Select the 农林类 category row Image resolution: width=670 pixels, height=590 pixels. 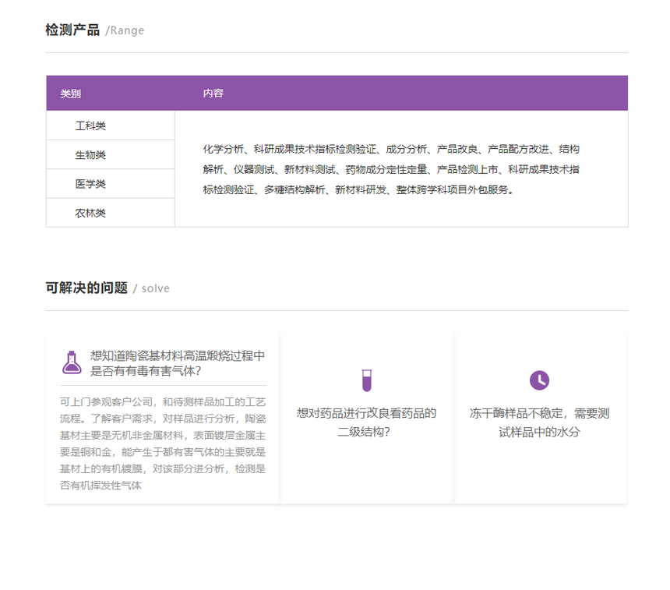[90, 213]
